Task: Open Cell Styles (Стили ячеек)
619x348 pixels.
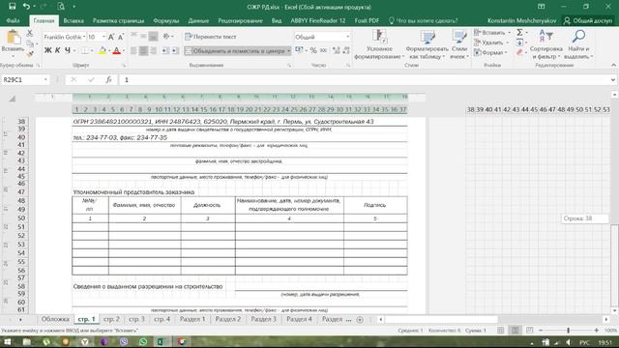Action: pos(459,44)
